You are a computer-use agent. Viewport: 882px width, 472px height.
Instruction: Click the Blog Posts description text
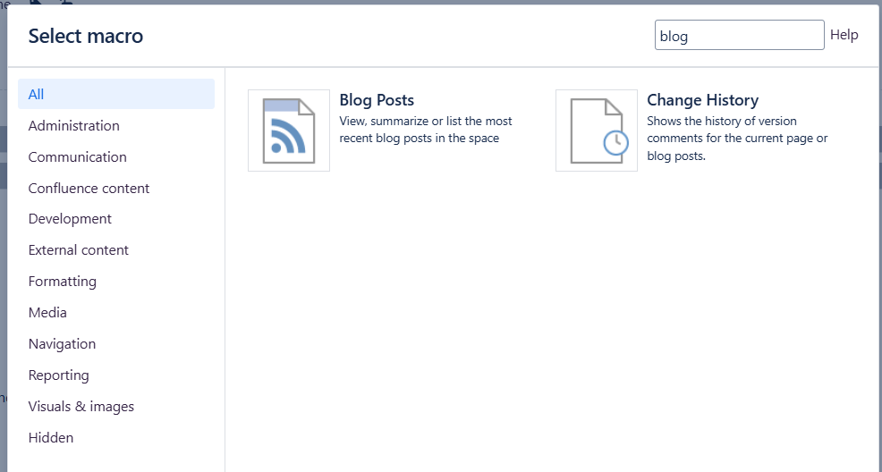coord(426,130)
